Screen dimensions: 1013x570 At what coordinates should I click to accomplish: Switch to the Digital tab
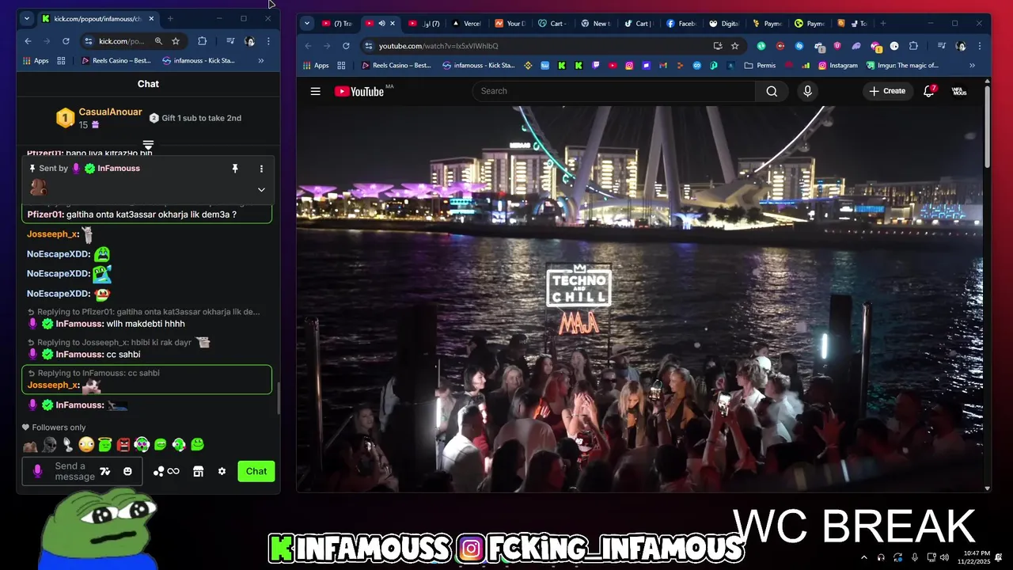(723, 24)
